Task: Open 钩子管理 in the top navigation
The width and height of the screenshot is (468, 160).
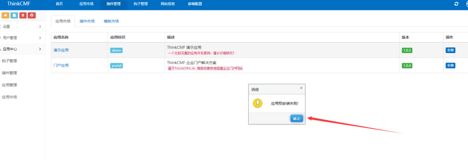Action: 140,4
